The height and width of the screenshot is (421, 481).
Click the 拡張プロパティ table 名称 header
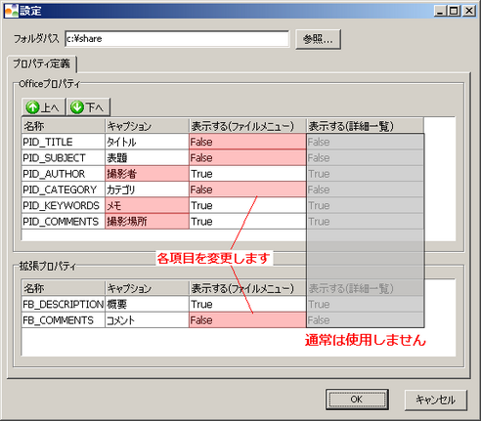[x=64, y=288]
